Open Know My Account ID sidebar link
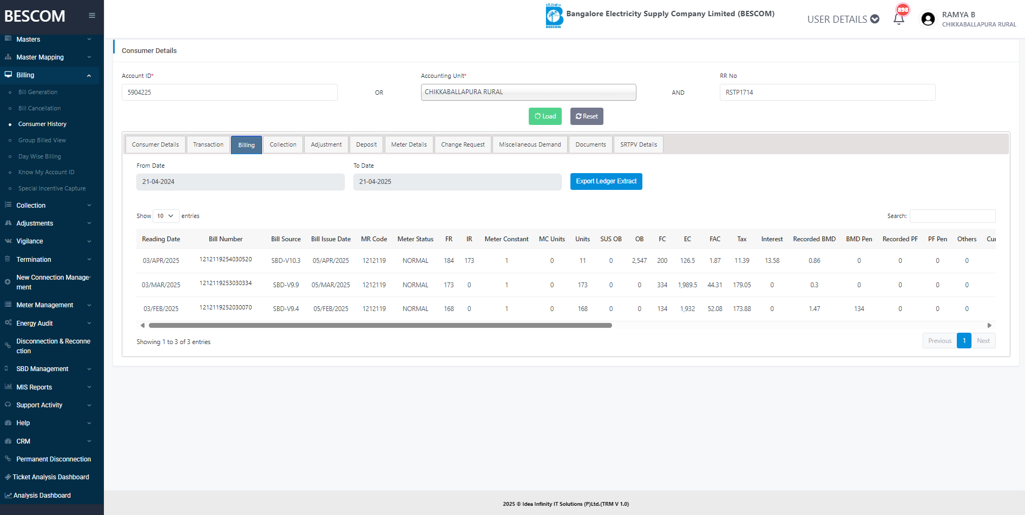This screenshot has height=515, width=1025. (x=47, y=172)
